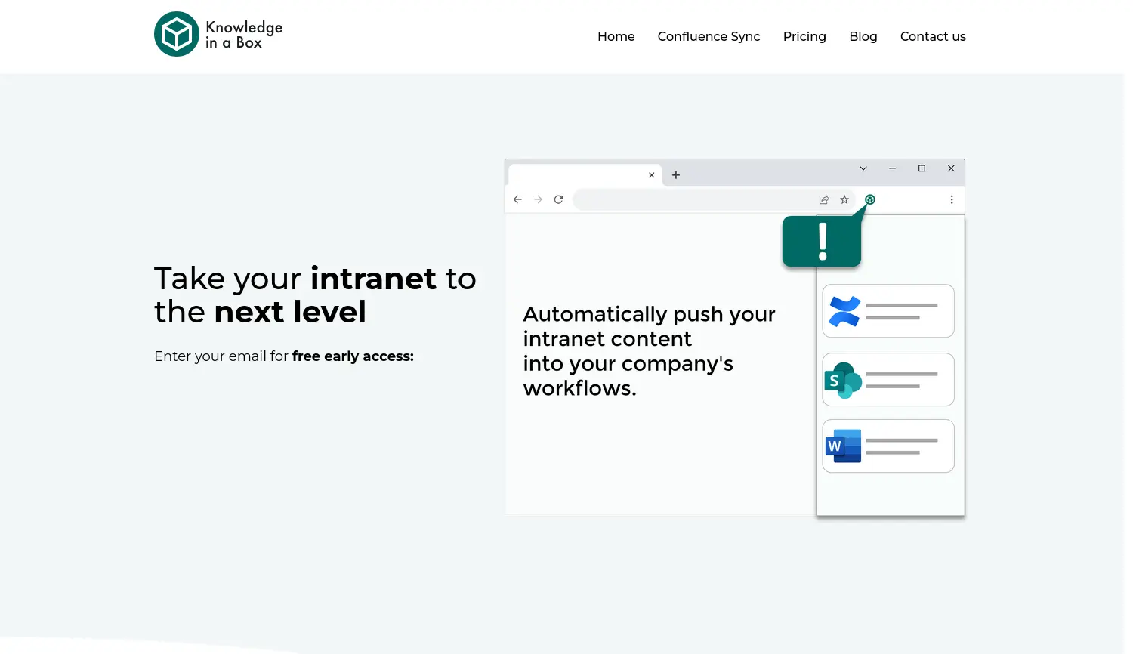Click the forward navigation arrow
This screenshot has width=1133, height=654.
click(538, 199)
